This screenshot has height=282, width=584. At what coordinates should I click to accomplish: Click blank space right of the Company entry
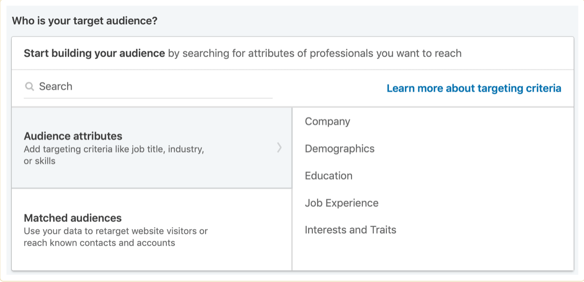[x=457, y=122]
